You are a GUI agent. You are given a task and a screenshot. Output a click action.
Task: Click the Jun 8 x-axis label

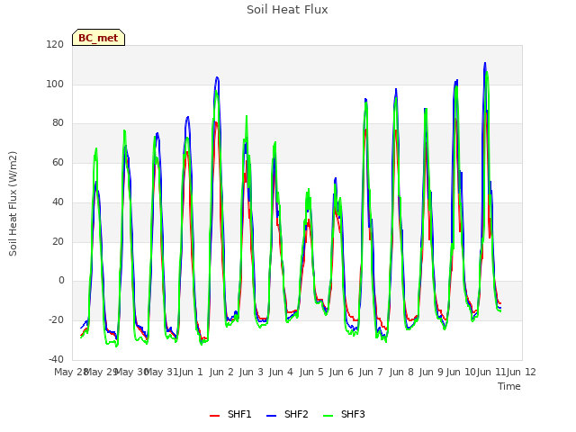401,372
